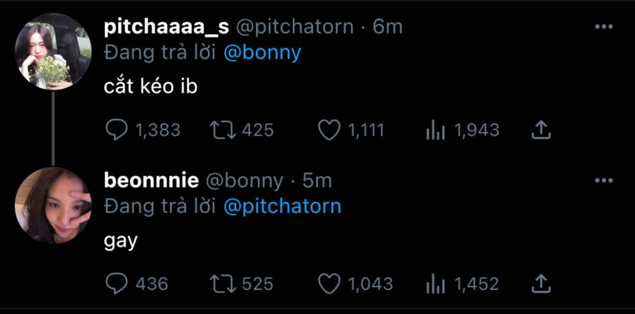Image resolution: width=635 pixels, height=314 pixels.
Task: Open the 5m timestamp of beonnnie tweet
Action: [317, 181]
